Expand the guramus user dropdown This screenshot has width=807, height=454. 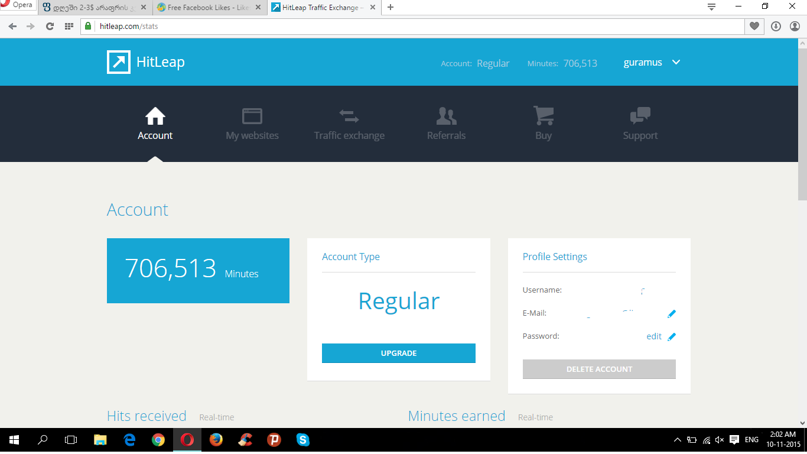tap(652, 63)
